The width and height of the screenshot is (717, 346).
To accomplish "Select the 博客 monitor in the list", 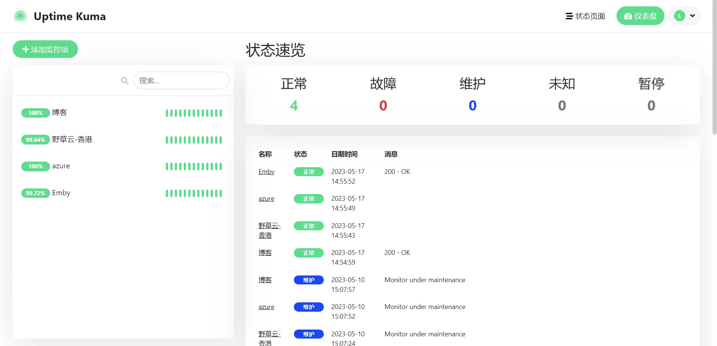I will click(x=123, y=113).
